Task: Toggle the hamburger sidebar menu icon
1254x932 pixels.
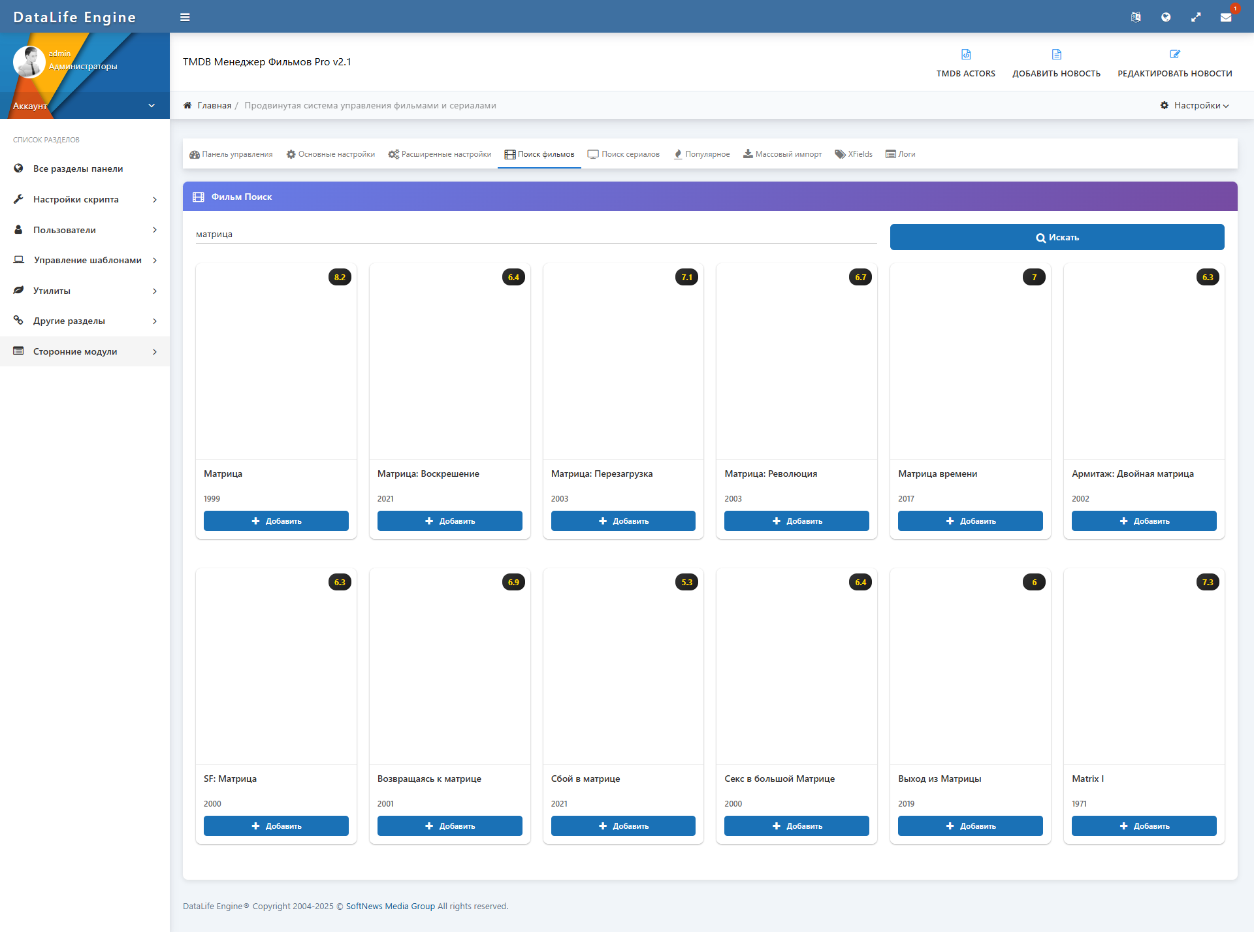Action: (x=185, y=18)
